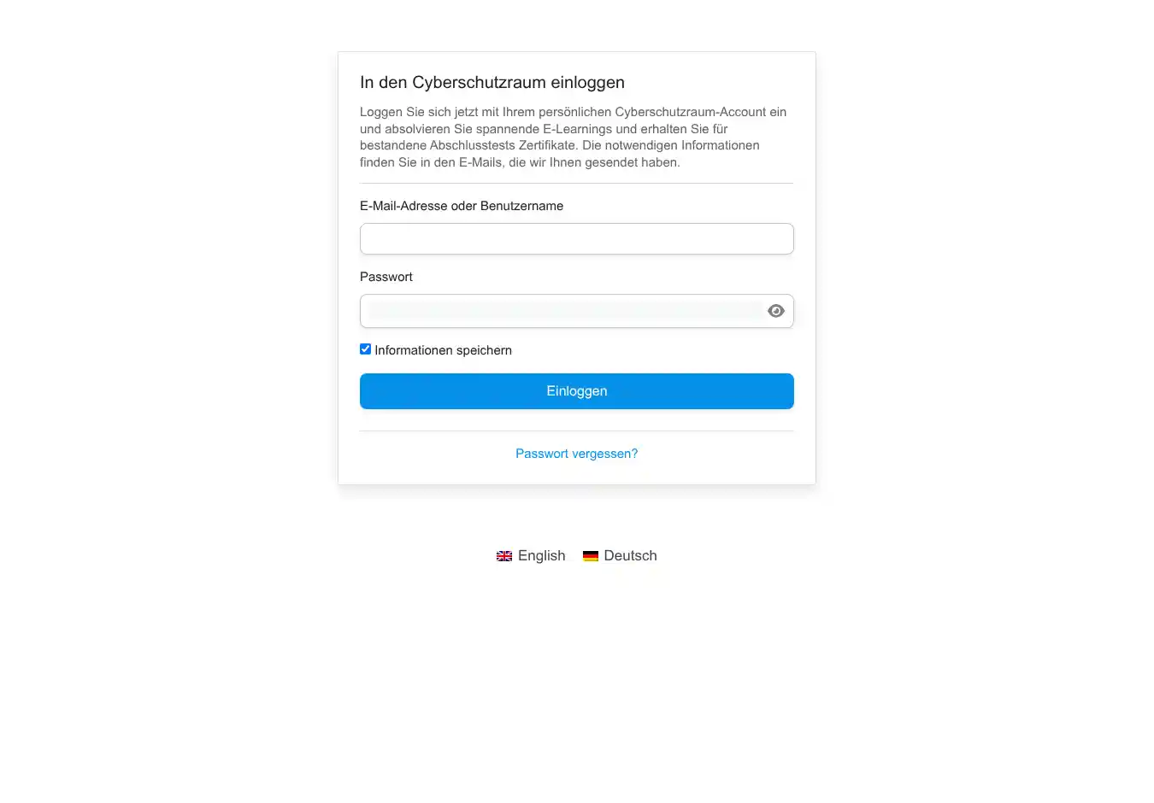Viewport: 1154px width, 803px height.
Task: Click the "Passwort" field label
Action: click(x=386, y=277)
